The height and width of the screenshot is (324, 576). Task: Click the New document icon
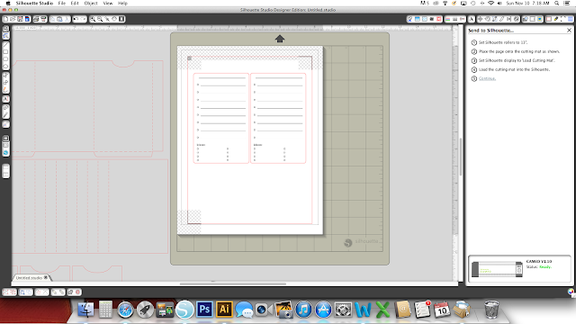pos(5,19)
